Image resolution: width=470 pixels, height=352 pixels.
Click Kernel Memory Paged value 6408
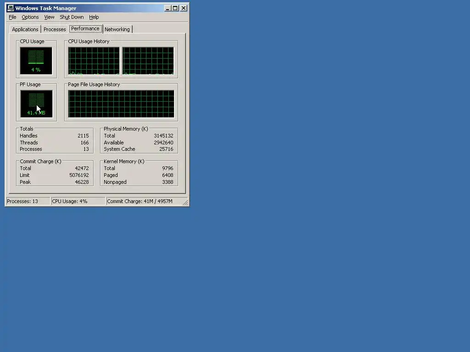click(x=168, y=175)
